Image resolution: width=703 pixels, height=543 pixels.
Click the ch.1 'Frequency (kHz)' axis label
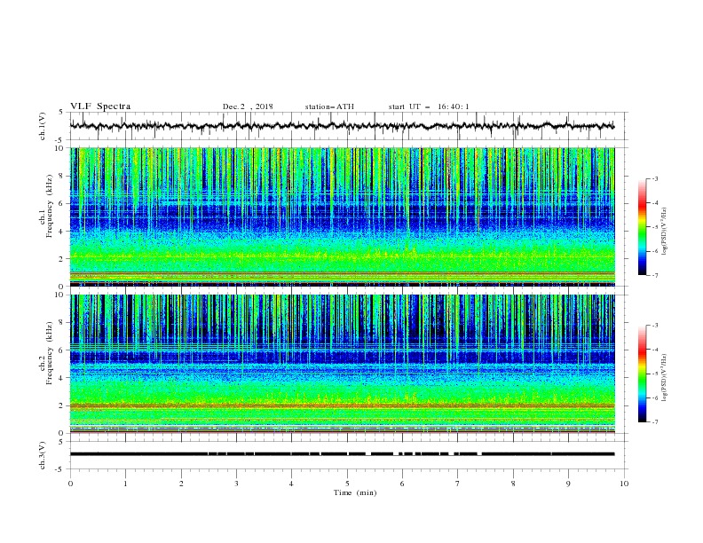[49, 204]
